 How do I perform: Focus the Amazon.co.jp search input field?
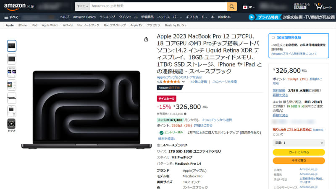coord(159,6)
